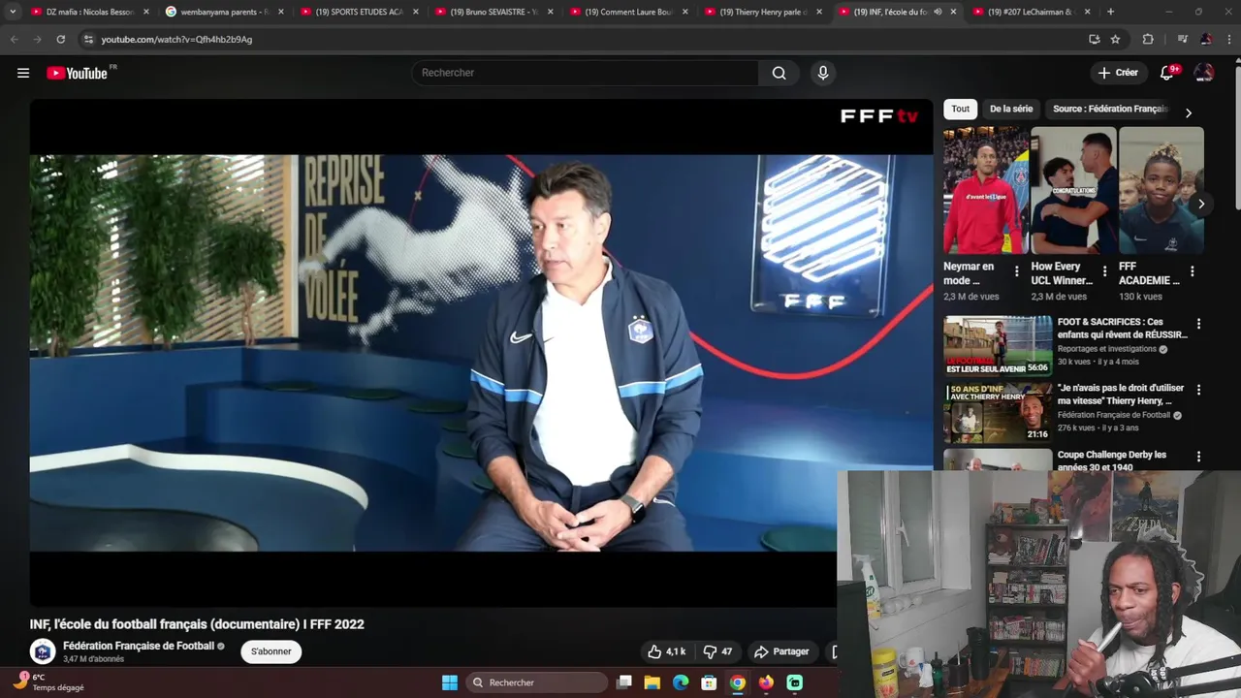Switch to #207 LeChairman tab
This screenshot has width=1241, height=698.
click(x=1032, y=12)
